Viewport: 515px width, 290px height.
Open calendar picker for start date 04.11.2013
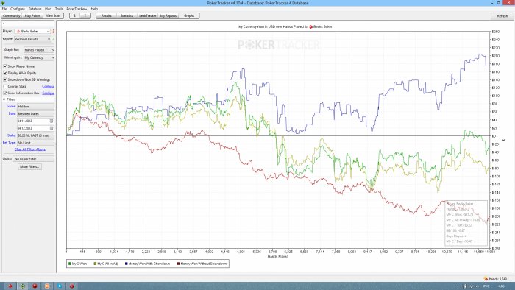(x=51, y=121)
